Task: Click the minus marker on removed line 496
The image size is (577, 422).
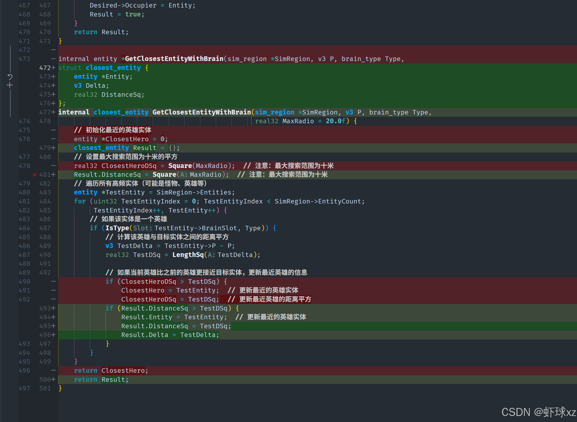Action: click(x=53, y=370)
